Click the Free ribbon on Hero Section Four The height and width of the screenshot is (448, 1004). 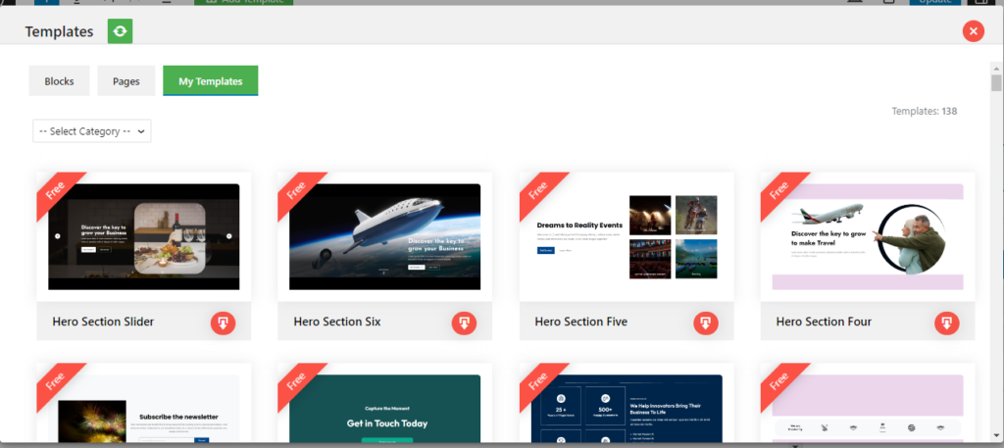[779, 191]
